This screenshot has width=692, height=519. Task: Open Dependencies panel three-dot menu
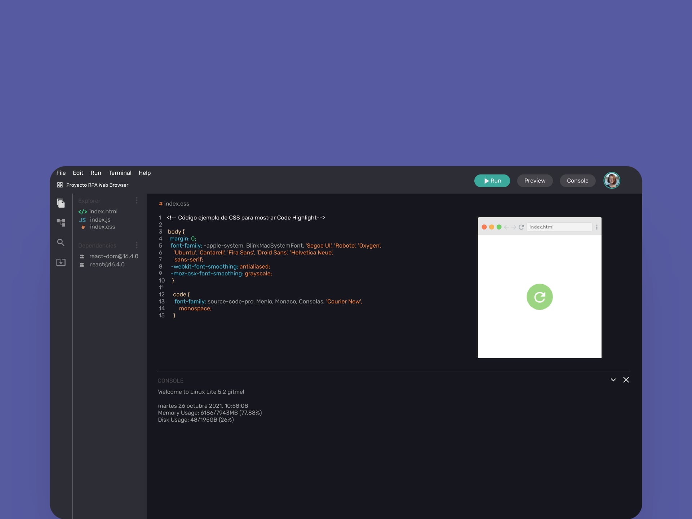pyautogui.click(x=136, y=245)
